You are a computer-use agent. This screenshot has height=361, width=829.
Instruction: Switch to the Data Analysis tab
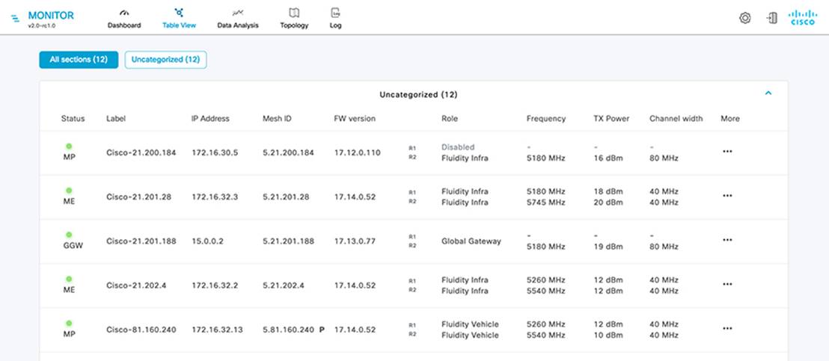238,25
